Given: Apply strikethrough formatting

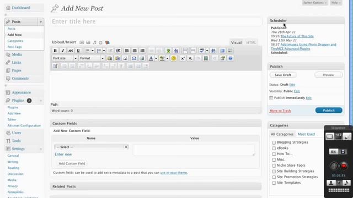Looking at the screenshot, I should point(71,51).
